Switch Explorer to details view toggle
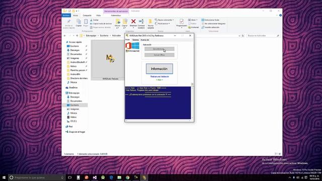 coord(276,154)
